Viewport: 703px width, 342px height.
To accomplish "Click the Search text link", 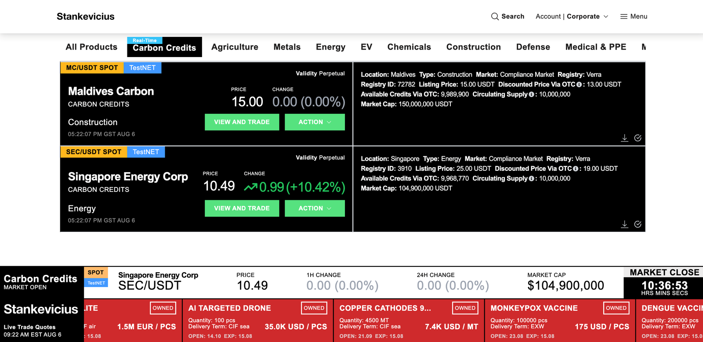I will (x=513, y=17).
